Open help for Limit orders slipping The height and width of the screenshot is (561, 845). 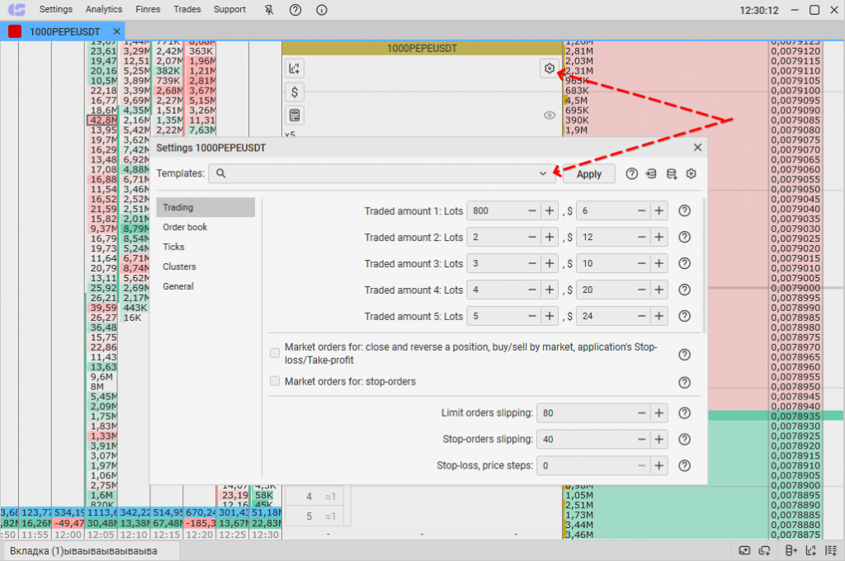coord(684,413)
